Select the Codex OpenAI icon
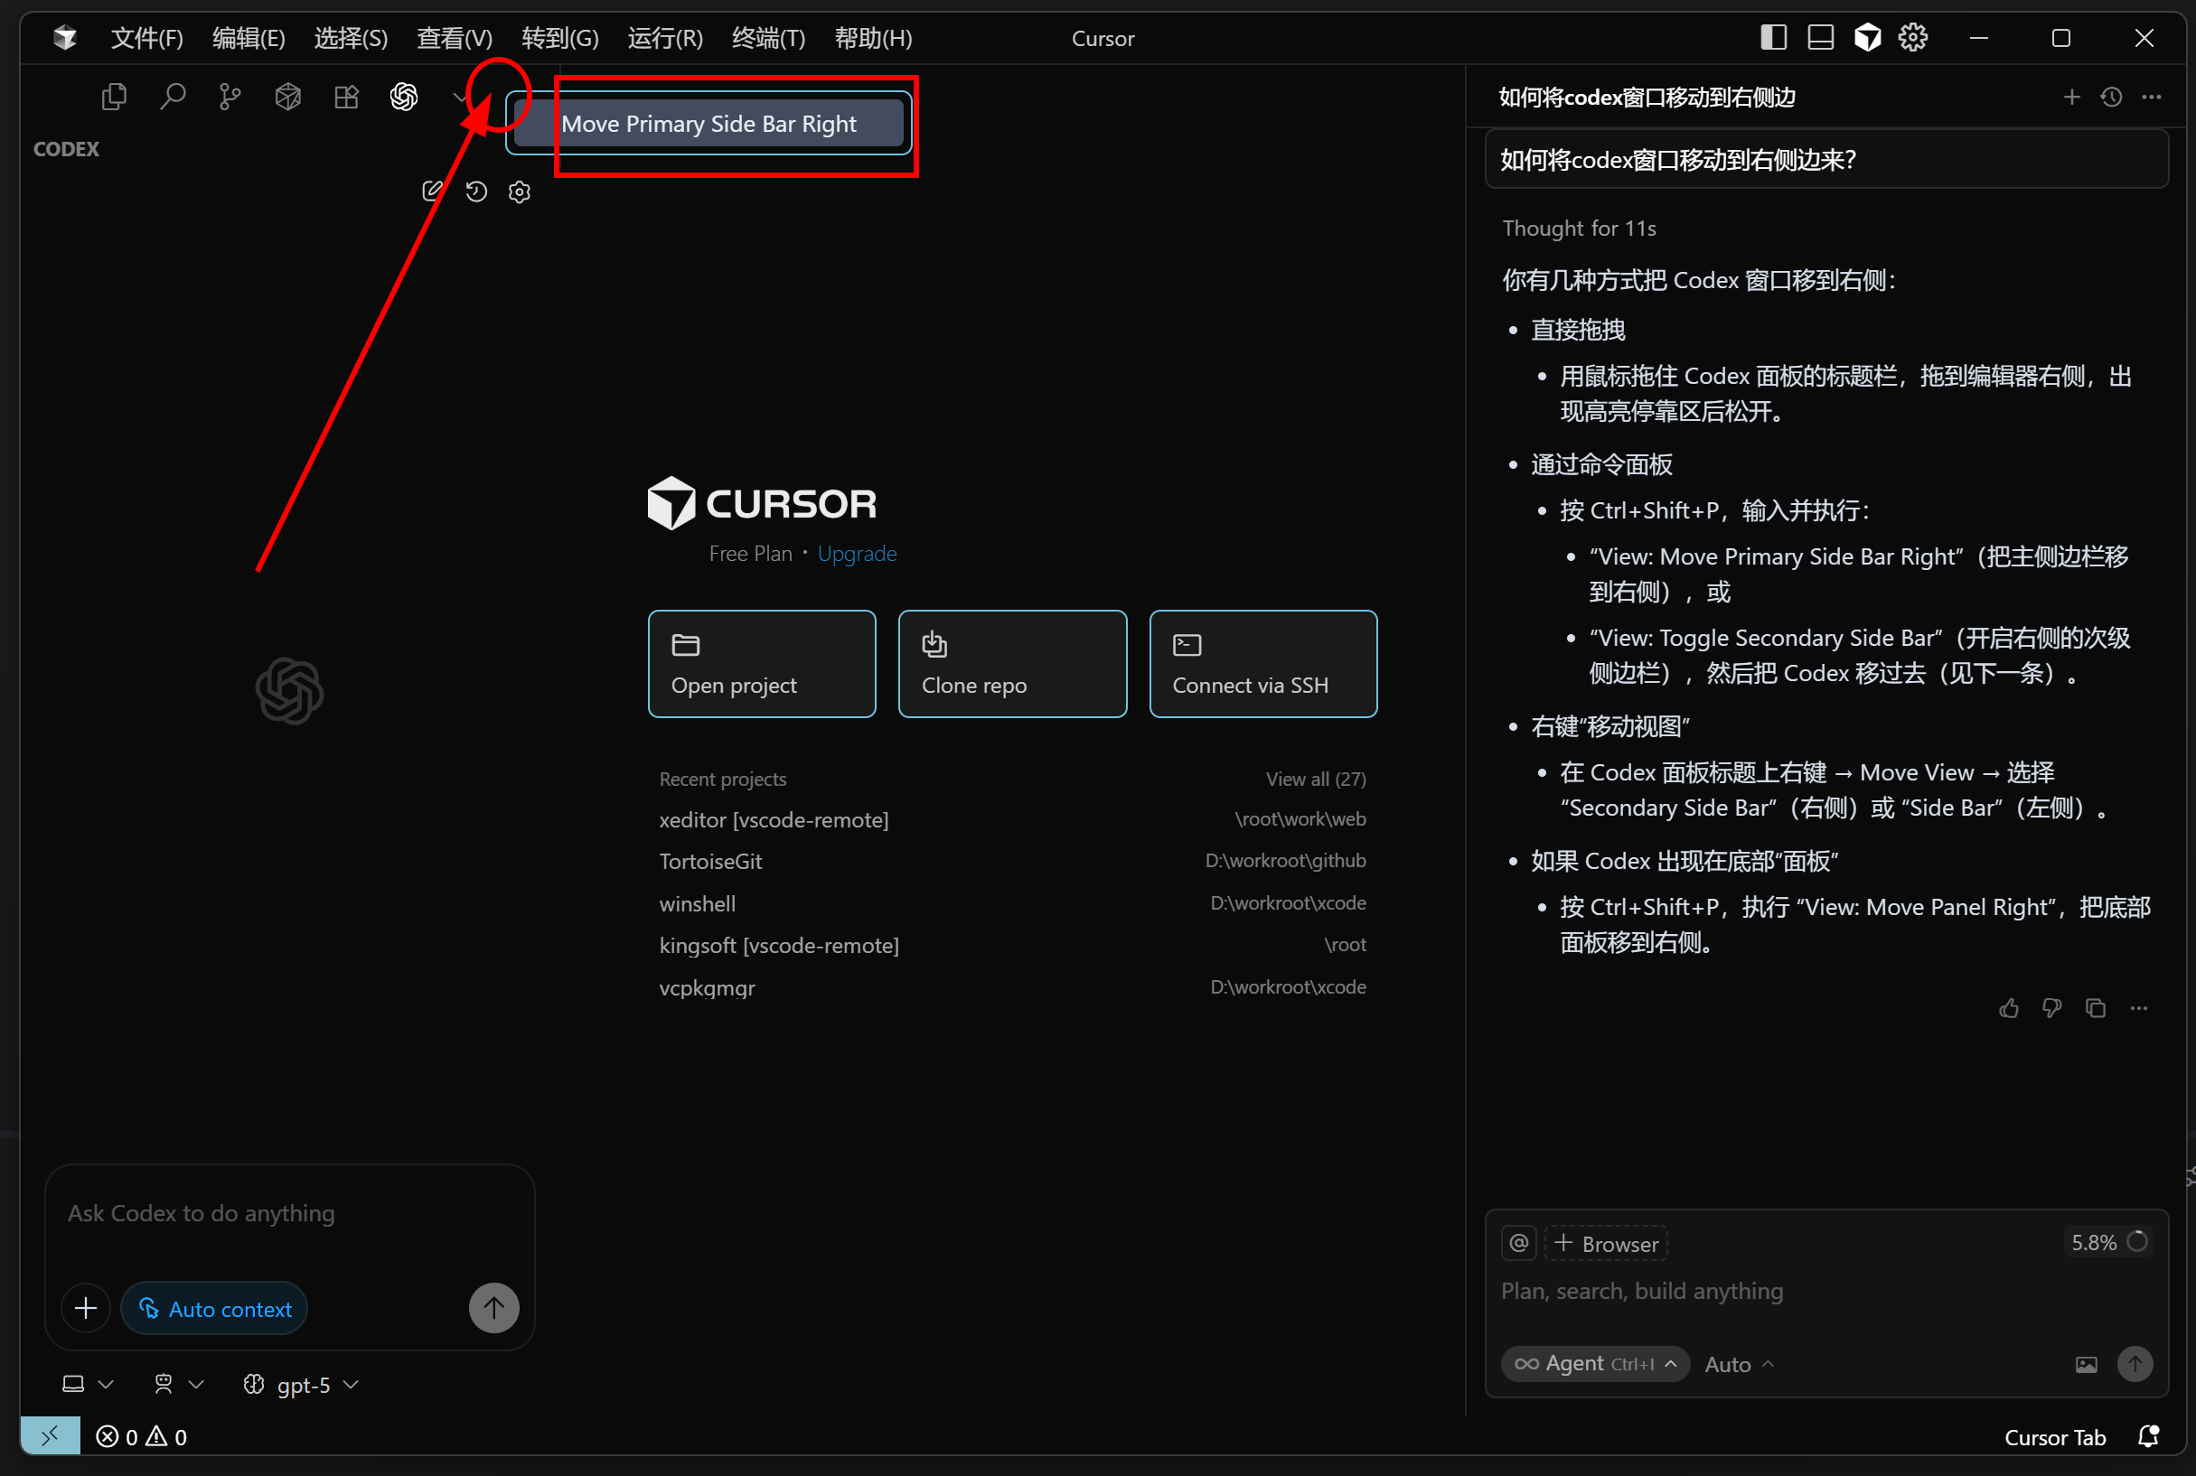This screenshot has height=1476, width=2196. tap(404, 96)
